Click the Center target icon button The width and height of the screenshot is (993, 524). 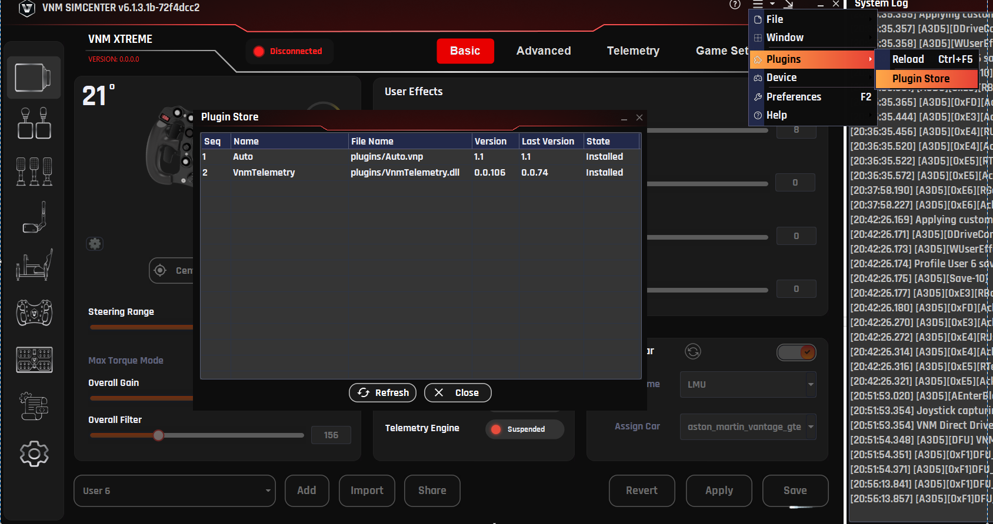pyautogui.click(x=160, y=270)
